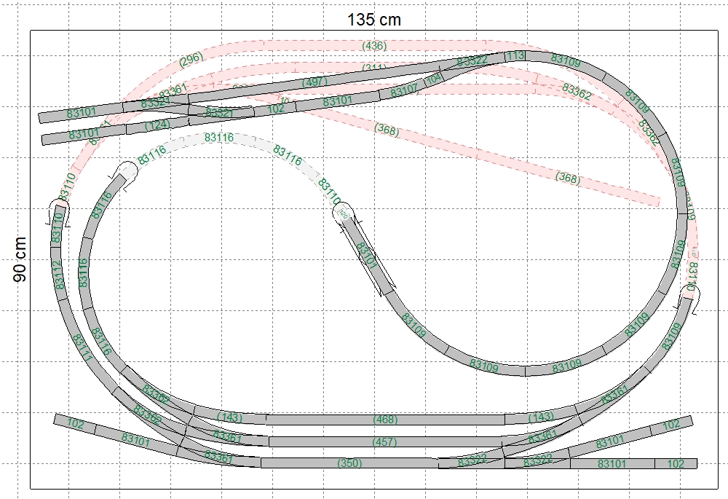Select the hidden pink track labeled (436)

click(374, 46)
